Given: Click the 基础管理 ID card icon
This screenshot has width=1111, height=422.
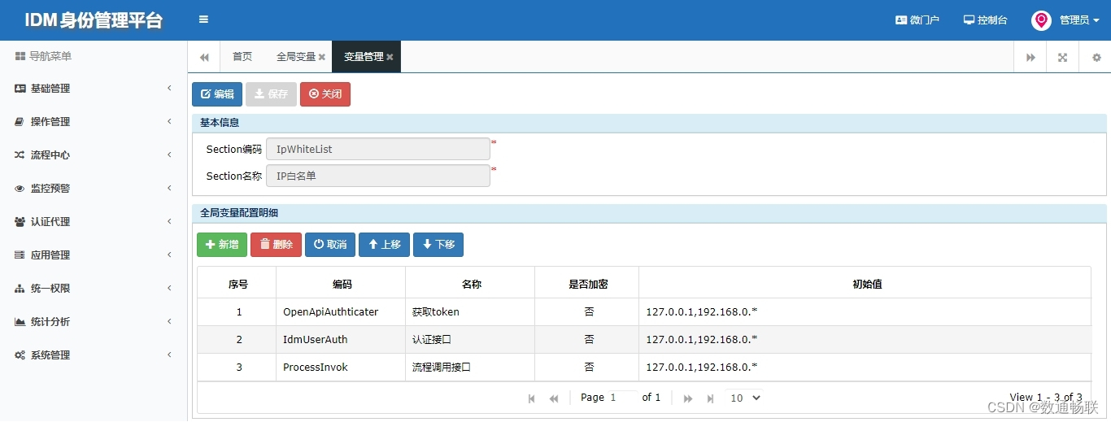Looking at the screenshot, I should click(x=20, y=88).
